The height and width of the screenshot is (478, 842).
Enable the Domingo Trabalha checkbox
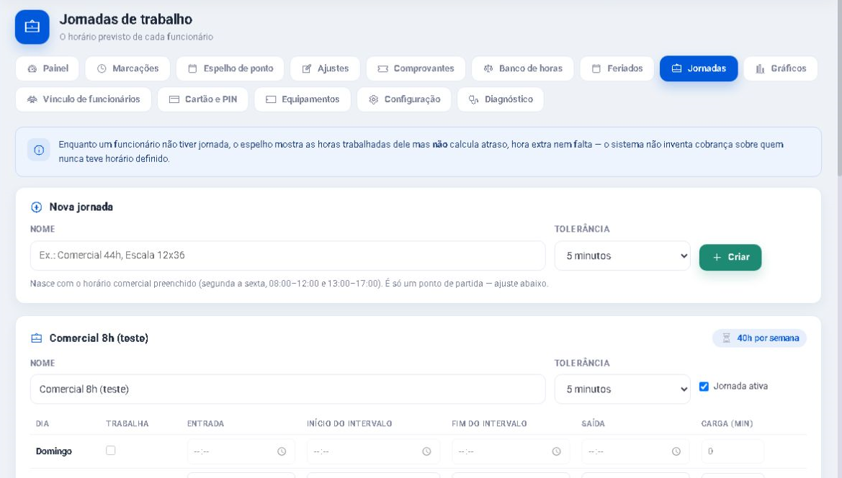[x=111, y=451]
